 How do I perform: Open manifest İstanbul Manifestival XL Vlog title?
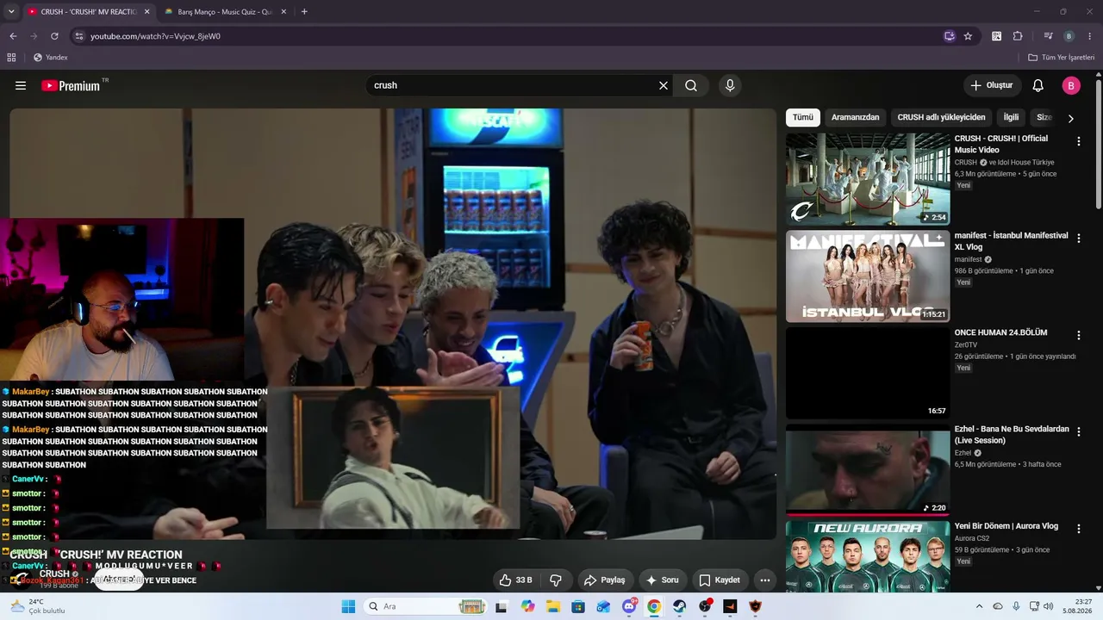tap(1011, 241)
